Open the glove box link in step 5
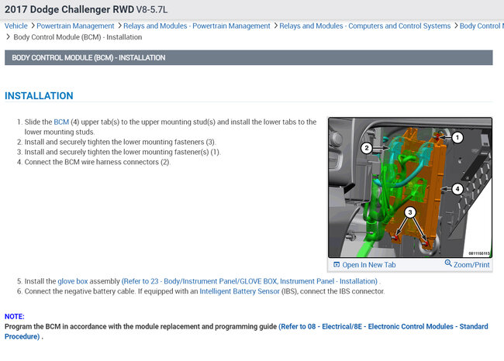The image size is (504, 361). (x=73, y=281)
